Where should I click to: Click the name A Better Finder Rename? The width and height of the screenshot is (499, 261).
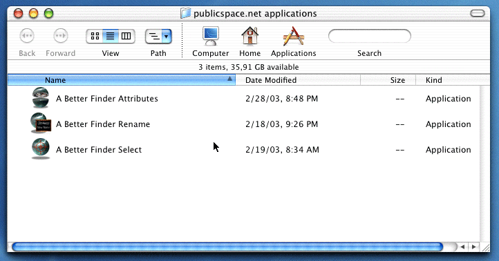coord(103,124)
